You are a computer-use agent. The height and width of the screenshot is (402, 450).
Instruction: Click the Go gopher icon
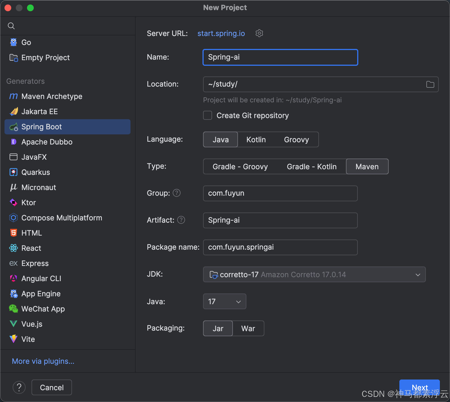[13, 42]
